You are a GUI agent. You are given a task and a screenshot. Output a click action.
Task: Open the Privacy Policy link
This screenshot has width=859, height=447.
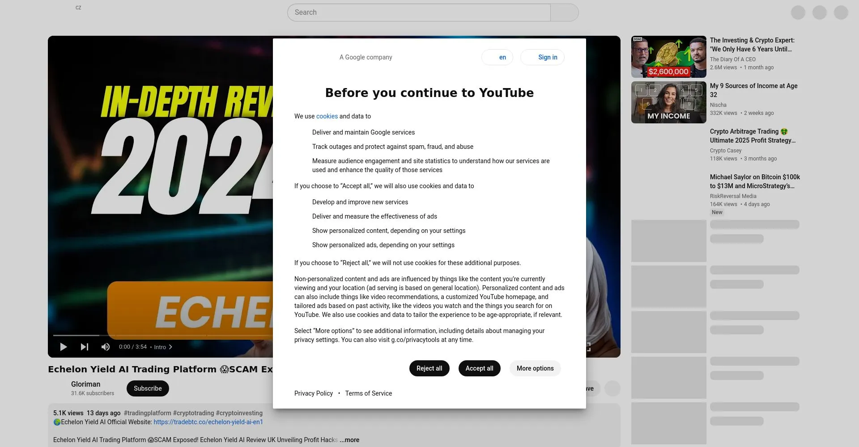tap(314, 393)
